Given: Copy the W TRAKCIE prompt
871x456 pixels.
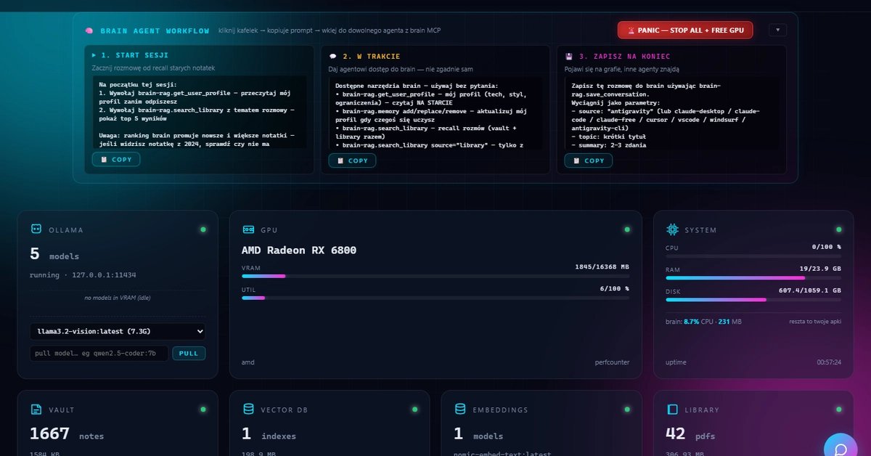Looking at the screenshot, I should click(352, 160).
